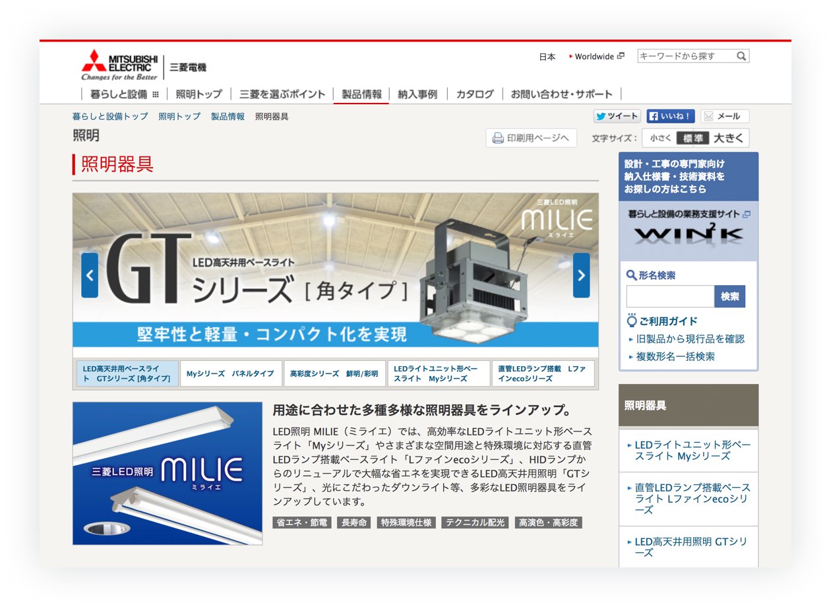The image size is (831, 607).
Task: Open ご利用ガイド link
Action: (668, 321)
